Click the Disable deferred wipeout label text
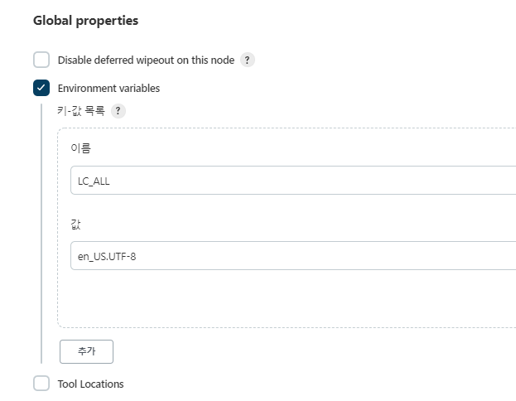Image resolution: width=516 pixels, height=401 pixels. pos(146,60)
